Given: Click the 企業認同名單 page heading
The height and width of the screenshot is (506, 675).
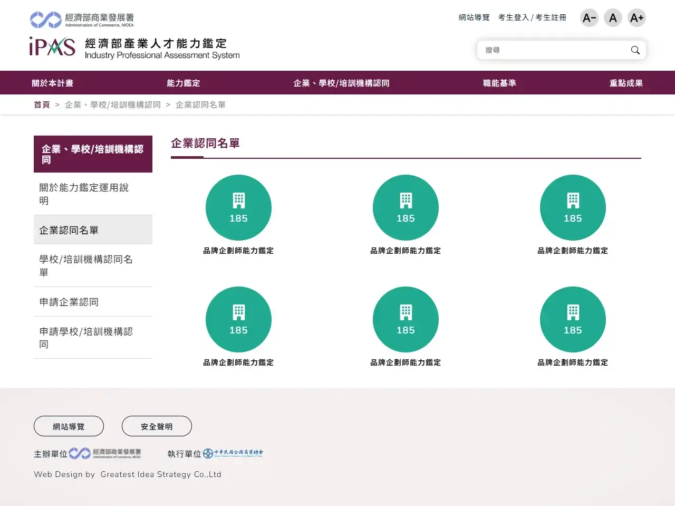Looking at the screenshot, I should coord(205,143).
